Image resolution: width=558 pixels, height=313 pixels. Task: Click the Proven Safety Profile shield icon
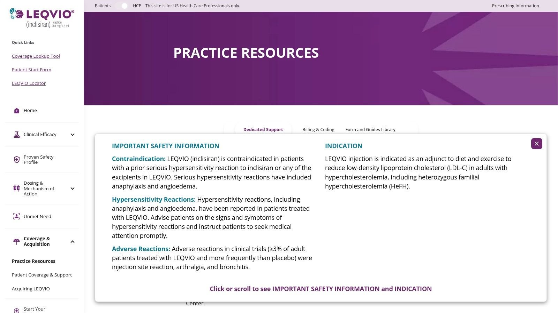point(16,160)
